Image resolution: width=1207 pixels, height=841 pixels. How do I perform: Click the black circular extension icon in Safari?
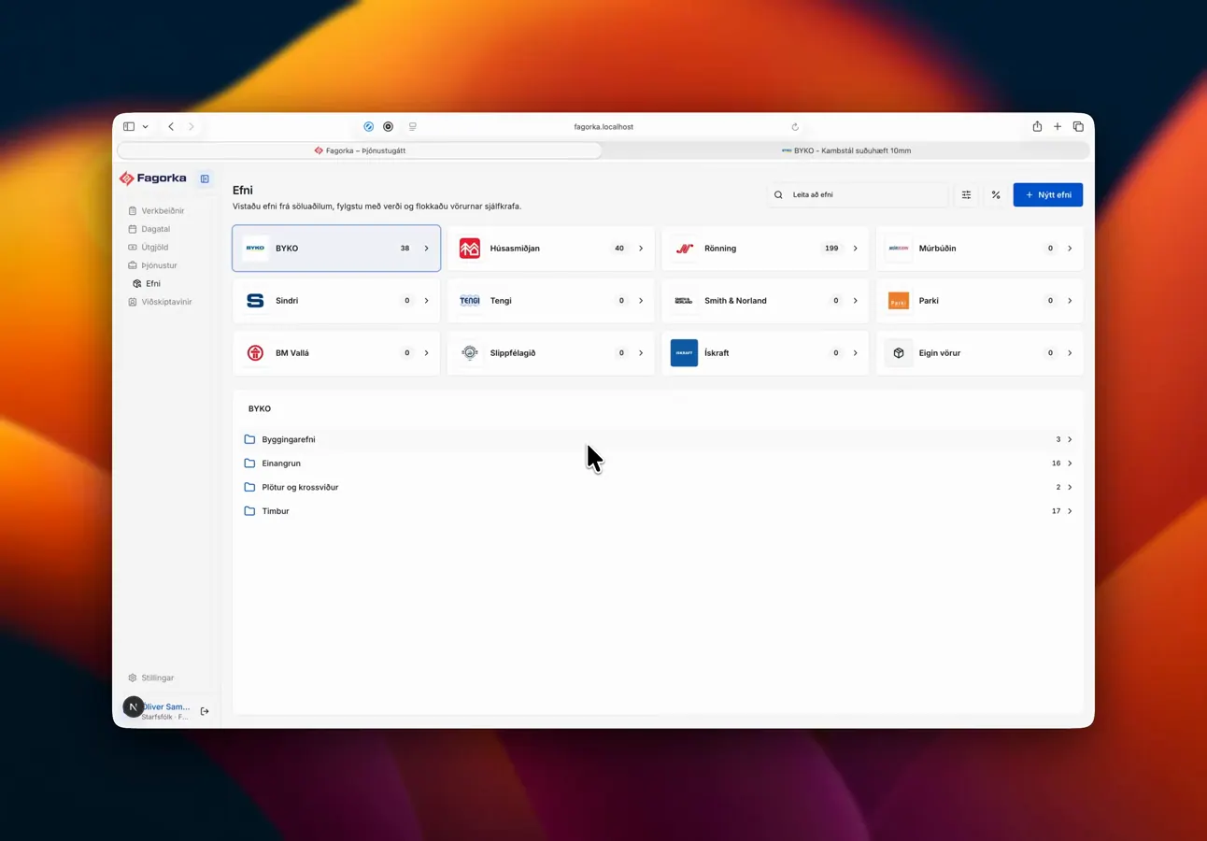tap(388, 127)
